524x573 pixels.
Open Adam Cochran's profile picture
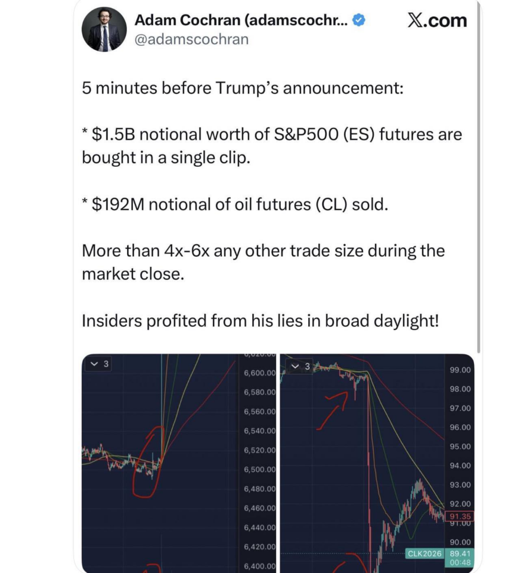(x=104, y=29)
